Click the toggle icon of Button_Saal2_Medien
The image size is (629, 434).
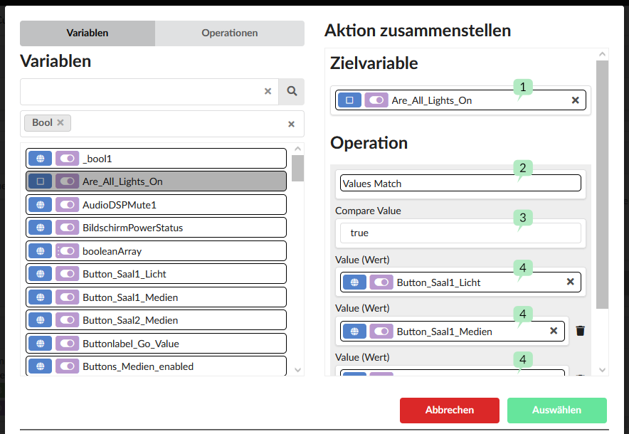coord(68,320)
